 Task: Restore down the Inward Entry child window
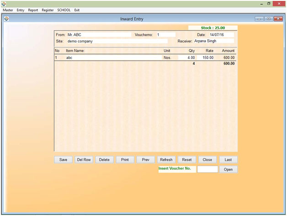pyautogui.click(x=268, y=19)
